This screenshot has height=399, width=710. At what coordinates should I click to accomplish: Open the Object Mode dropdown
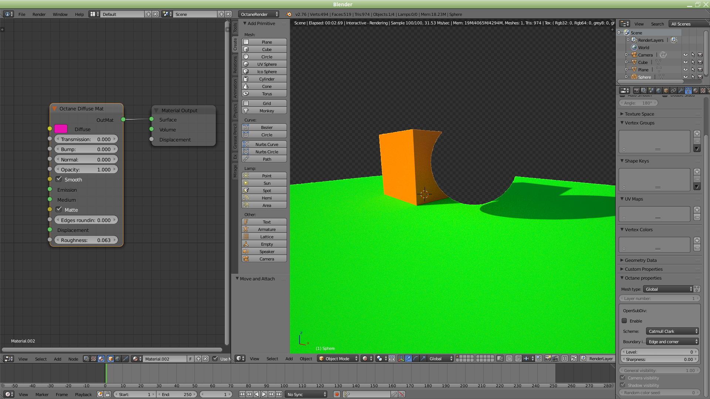(338, 359)
